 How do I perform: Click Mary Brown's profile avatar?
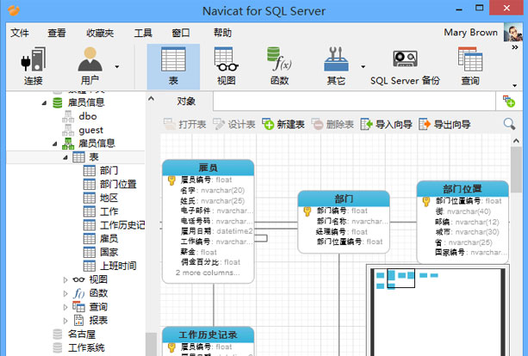[x=512, y=33]
